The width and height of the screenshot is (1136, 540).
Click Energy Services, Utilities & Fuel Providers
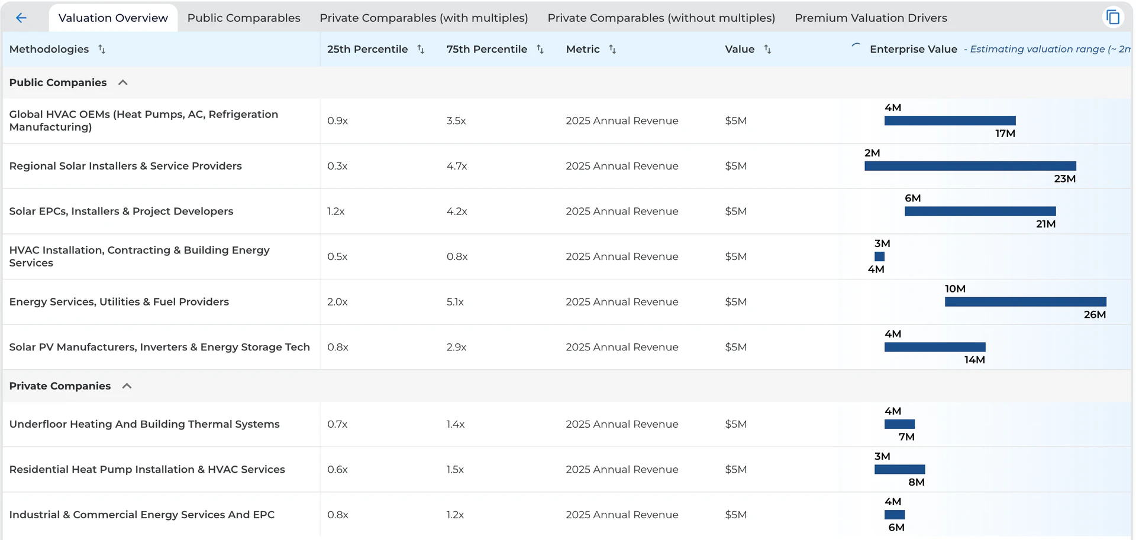pos(119,302)
